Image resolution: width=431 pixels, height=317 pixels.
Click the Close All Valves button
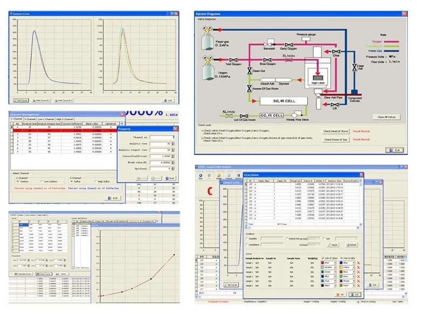[387, 117]
